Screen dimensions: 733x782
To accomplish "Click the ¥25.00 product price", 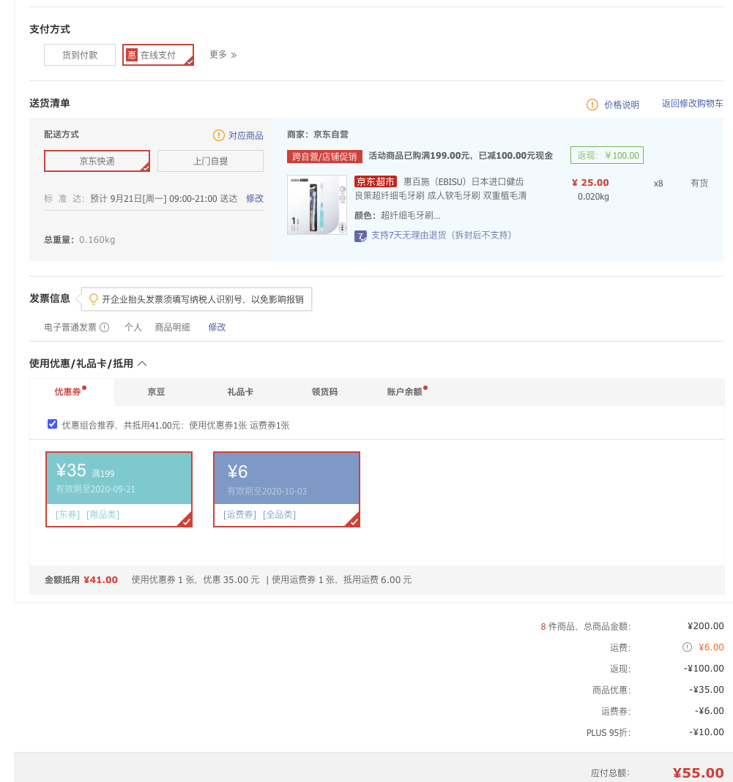I will click(x=590, y=183).
